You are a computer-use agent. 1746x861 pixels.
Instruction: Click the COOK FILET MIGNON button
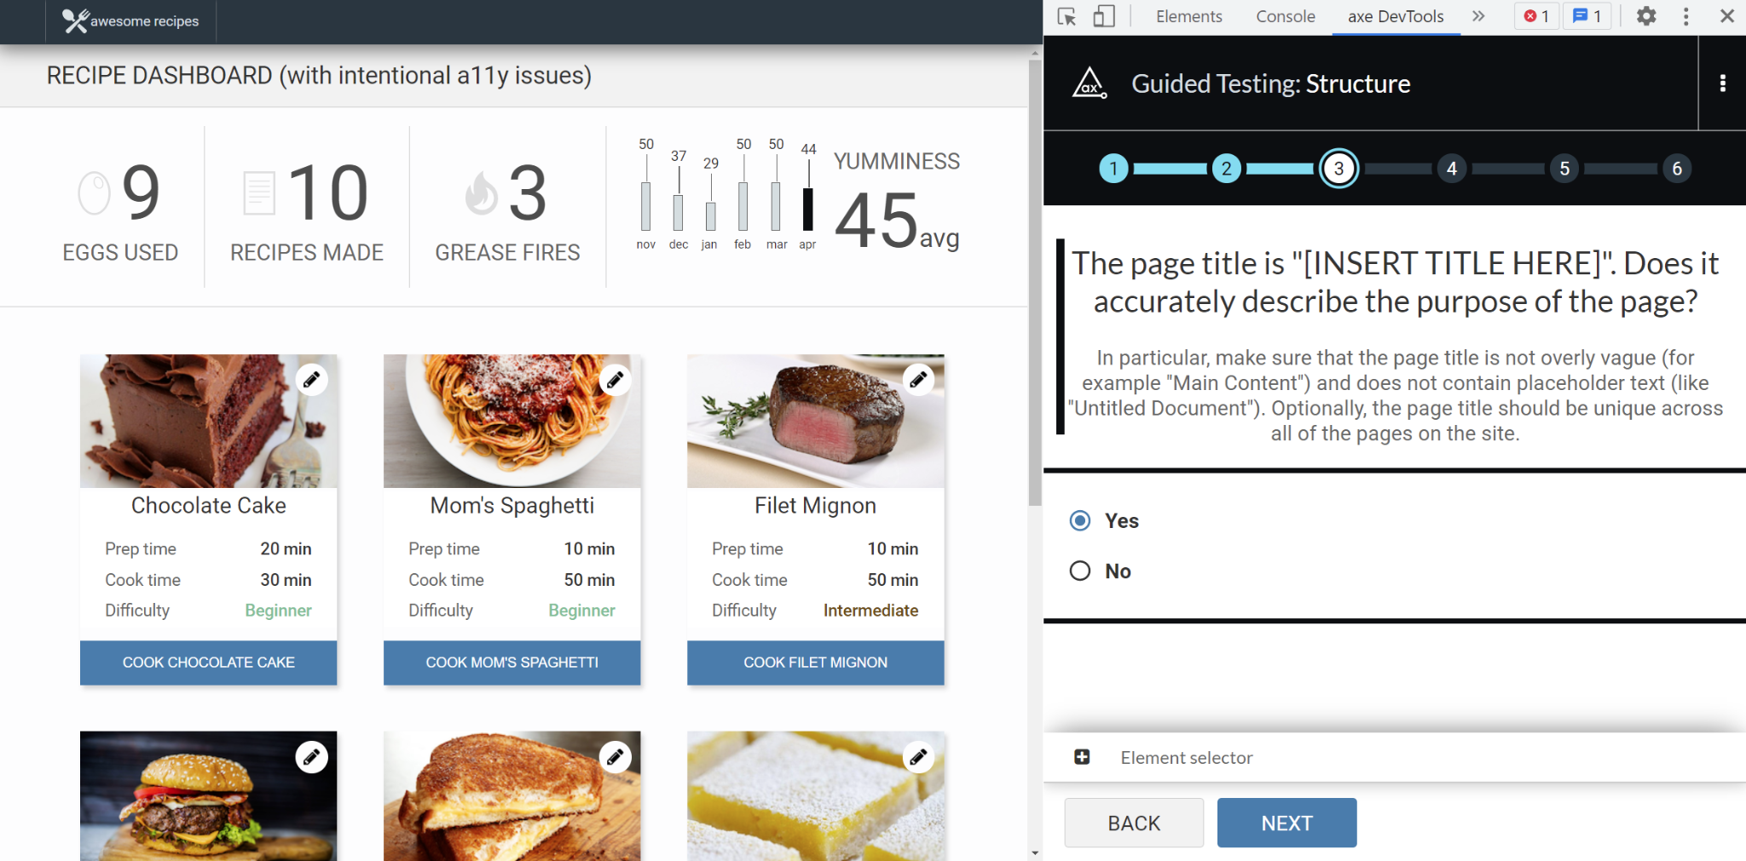pos(814,662)
